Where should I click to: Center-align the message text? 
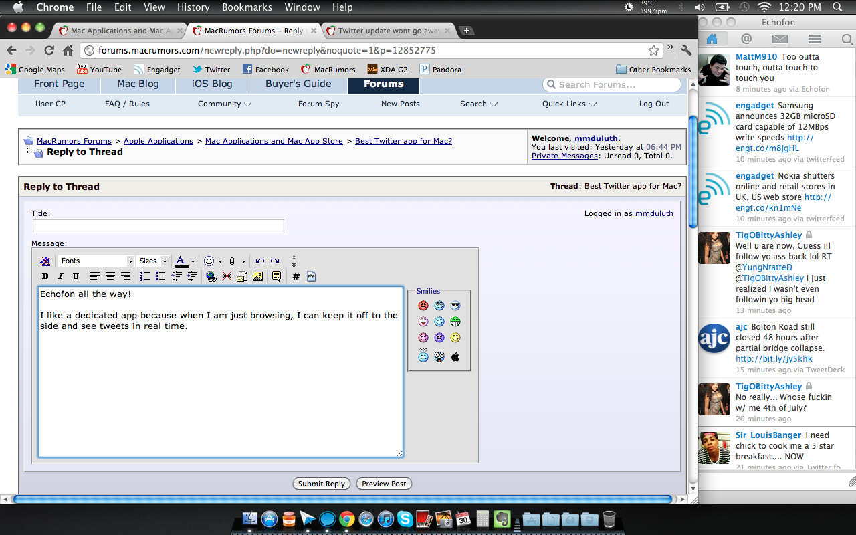click(x=110, y=276)
